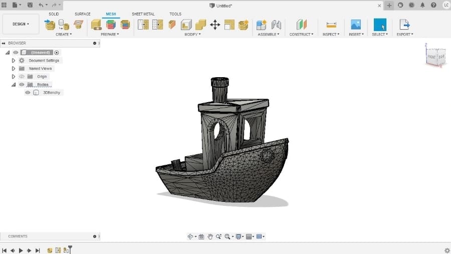Check the Job Status icon

[x=411, y=5]
